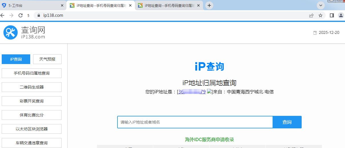
Task: Close the third iP地址查询 tab
Action: [x=198, y=5]
